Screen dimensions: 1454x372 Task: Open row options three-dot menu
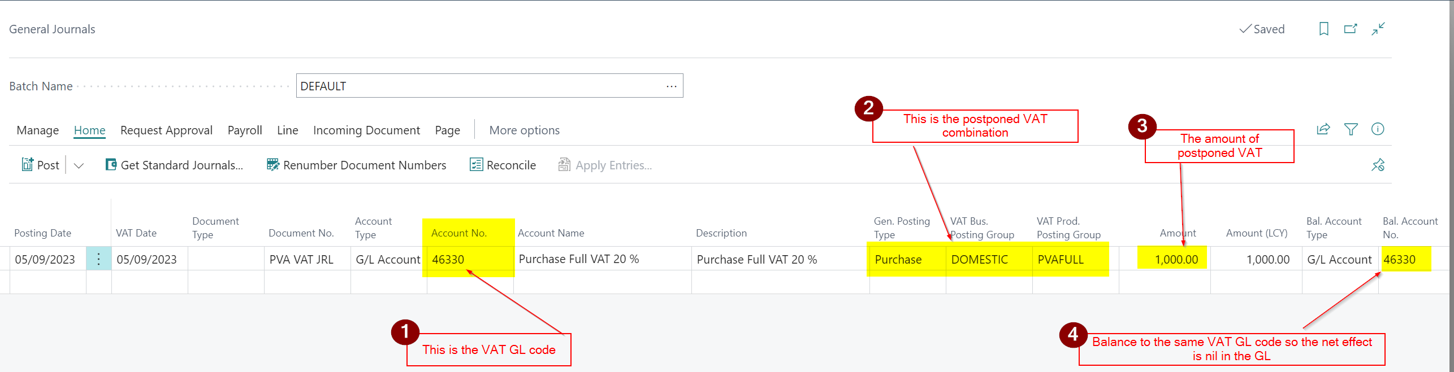pos(98,259)
